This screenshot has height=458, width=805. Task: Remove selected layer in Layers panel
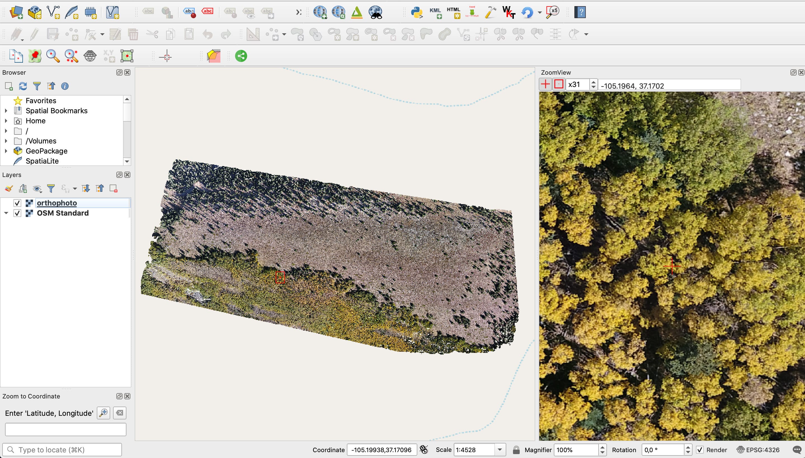114,188
